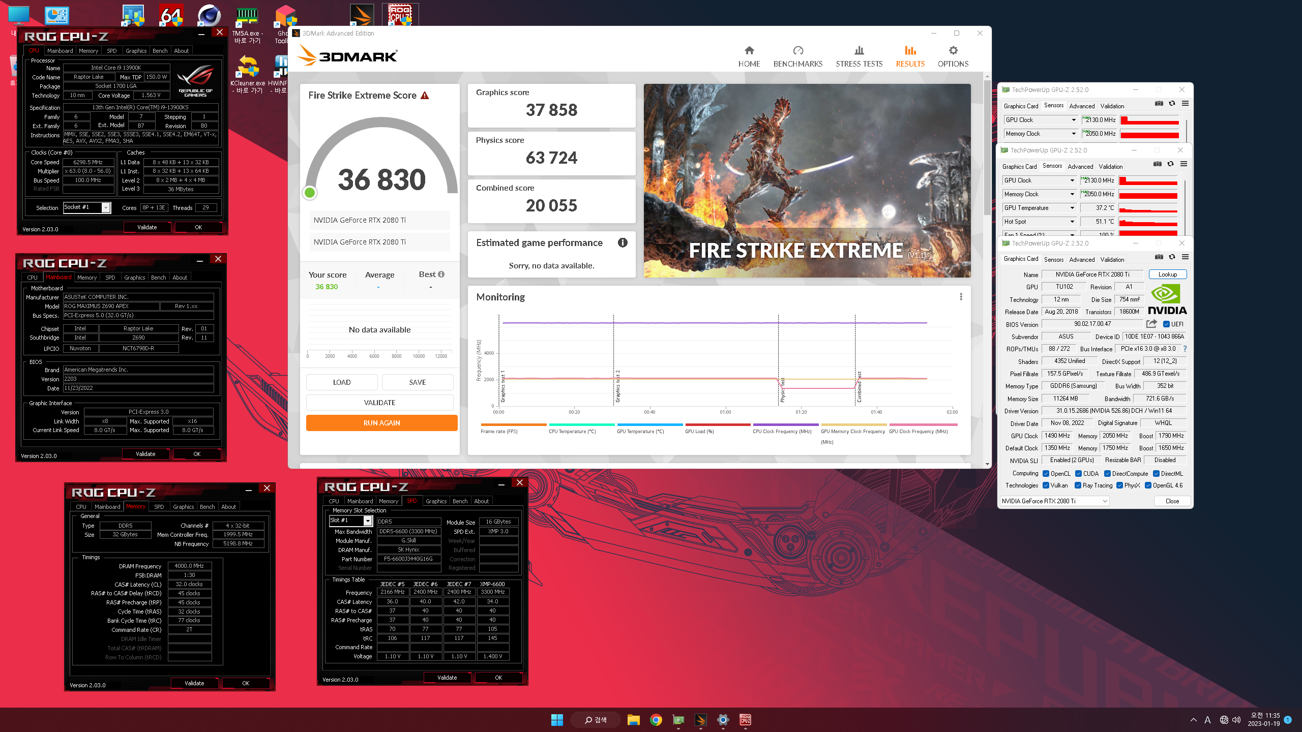Viewport: 1302px width, 732px height.
Task: Open Chrome from the taskbar
Action: (x=656, y=720)
